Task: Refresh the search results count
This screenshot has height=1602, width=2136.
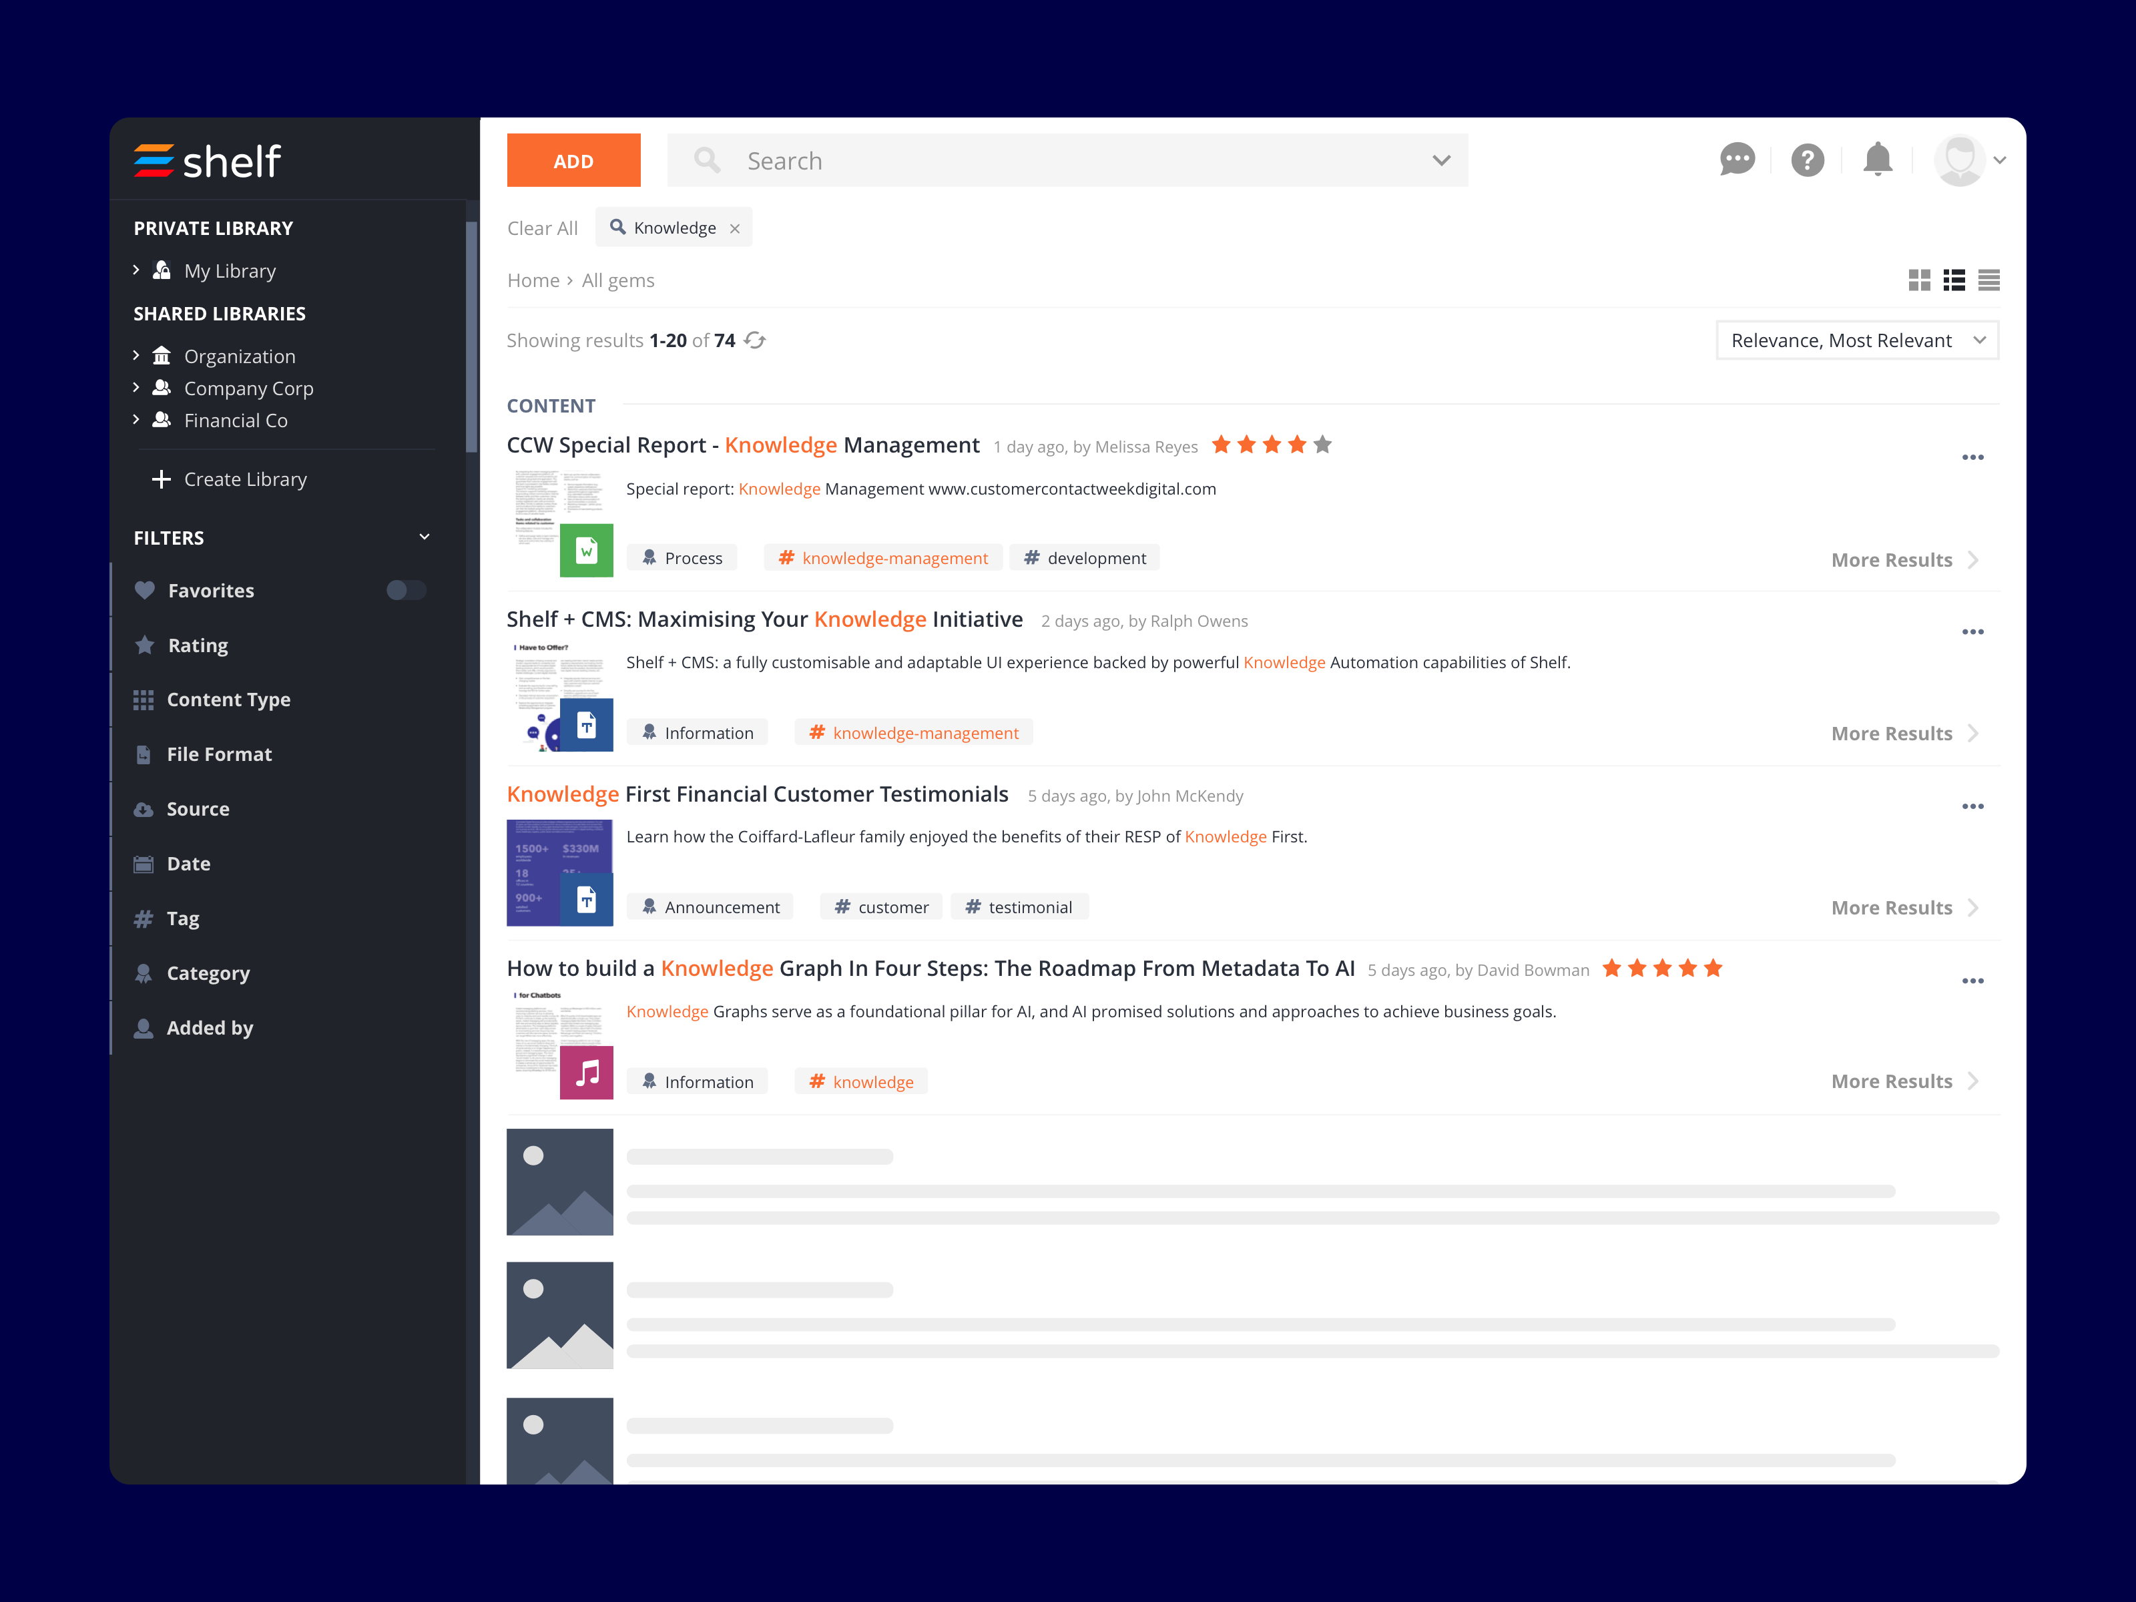Action: pyautogui.click(x=755, y=340)
